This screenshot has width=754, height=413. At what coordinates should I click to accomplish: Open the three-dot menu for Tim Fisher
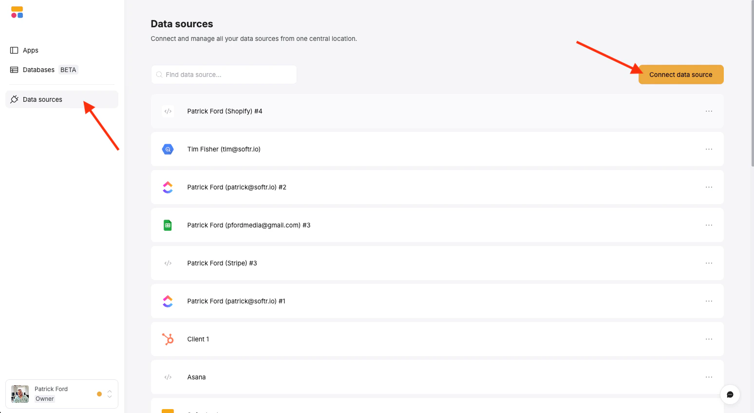[709, 149]
